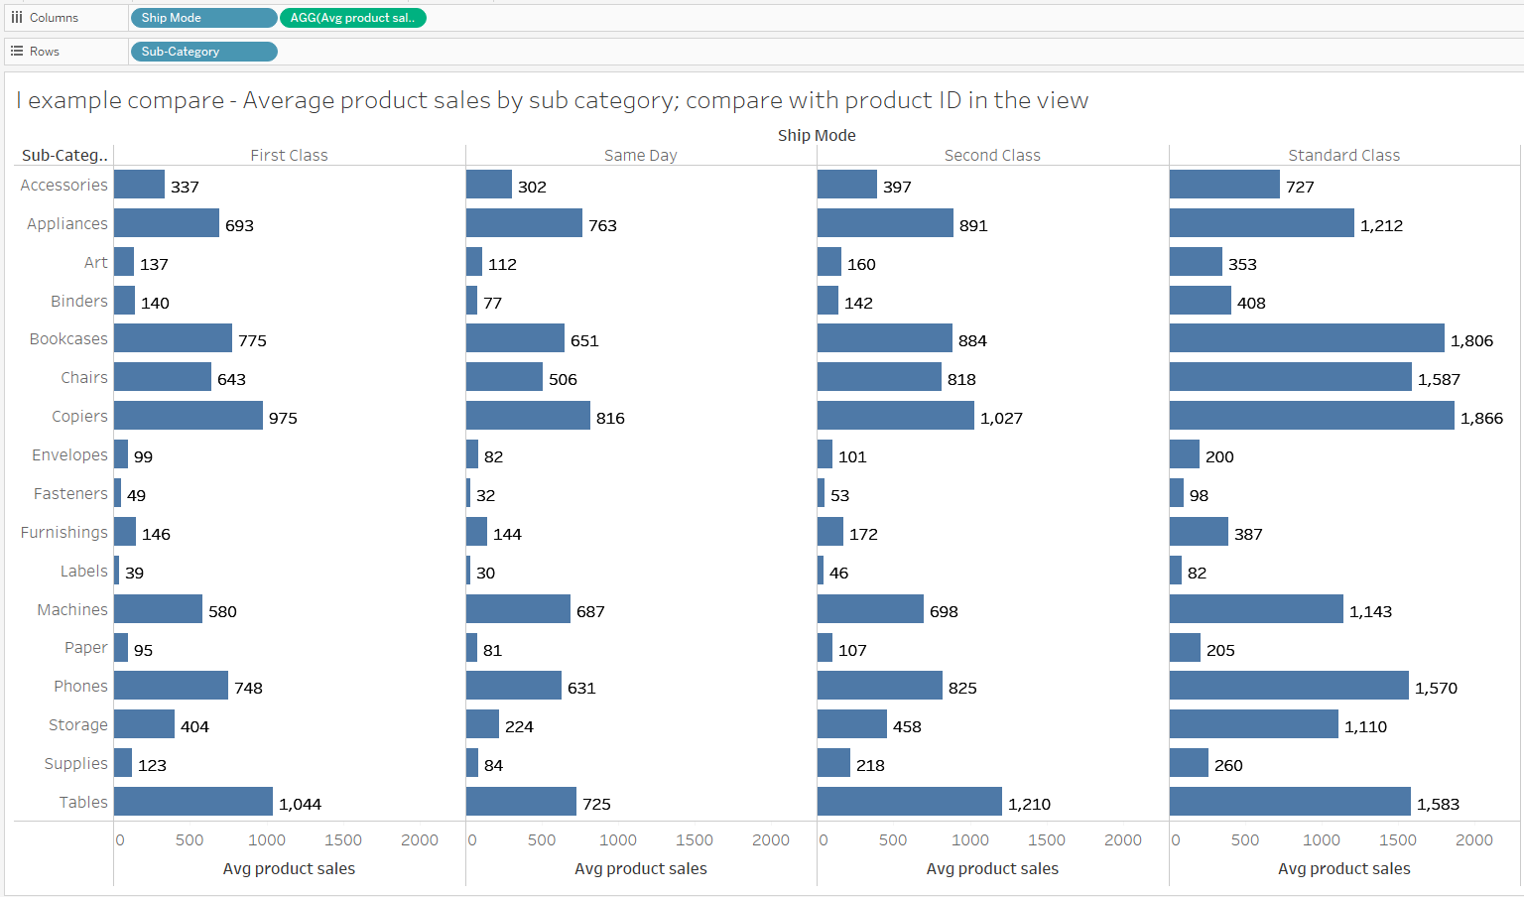The image size is (1524, 897).
Task: Click the worksheet title text
Action: [x=552, y=100]
